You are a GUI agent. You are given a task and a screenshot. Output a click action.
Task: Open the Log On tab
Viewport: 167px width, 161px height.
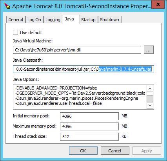point(34,20)
